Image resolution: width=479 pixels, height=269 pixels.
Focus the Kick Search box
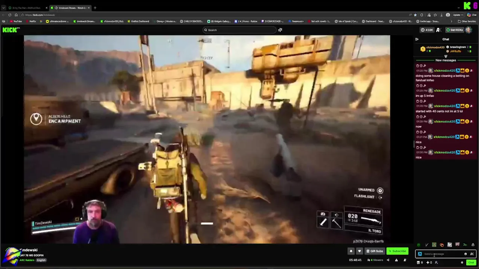point(239,30)
